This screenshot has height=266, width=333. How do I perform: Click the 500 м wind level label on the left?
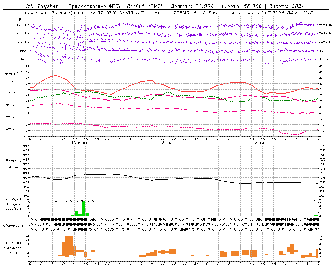coord(25,51)
